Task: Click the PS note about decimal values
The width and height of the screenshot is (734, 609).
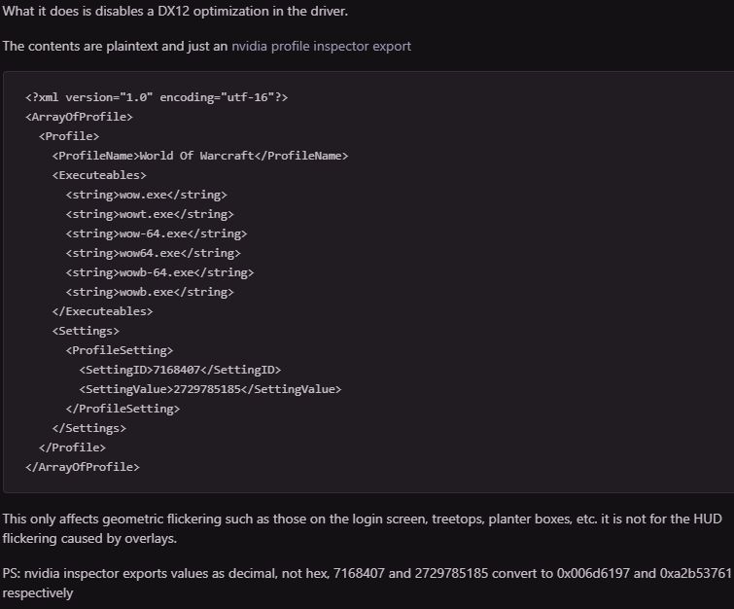Action: point(366,583)
